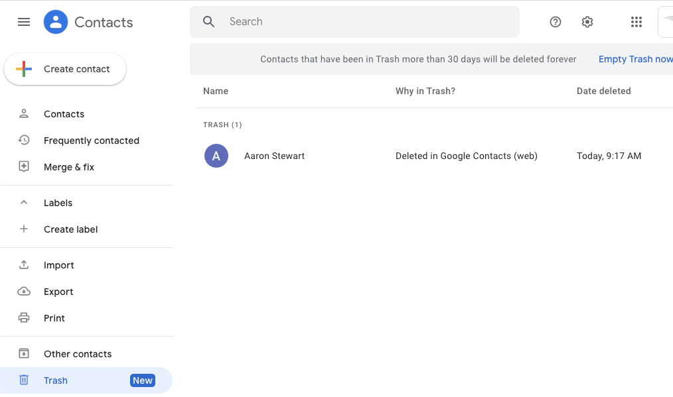Expand the account profile menu
Viewport: 673px width, 397px height.
[x=668, y=22]
